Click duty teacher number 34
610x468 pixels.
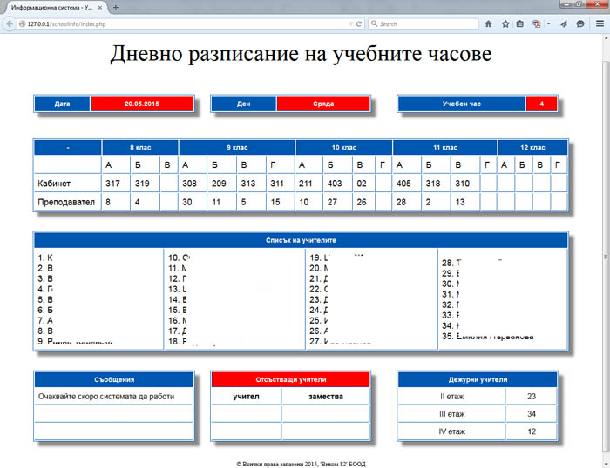(532, 414)
